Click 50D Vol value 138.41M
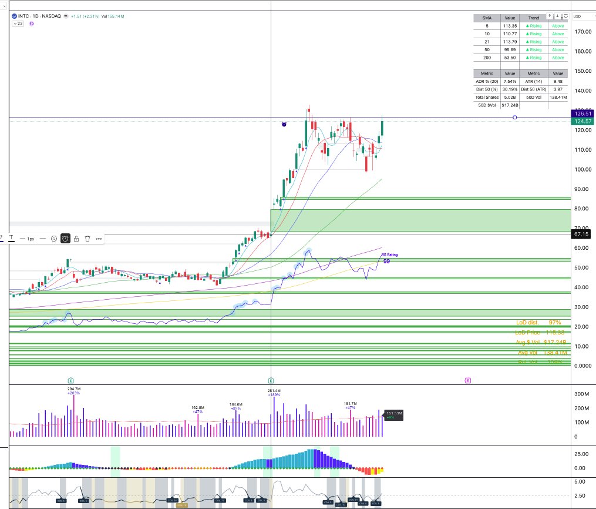This screenshot has height=509, width=596. 558,98
